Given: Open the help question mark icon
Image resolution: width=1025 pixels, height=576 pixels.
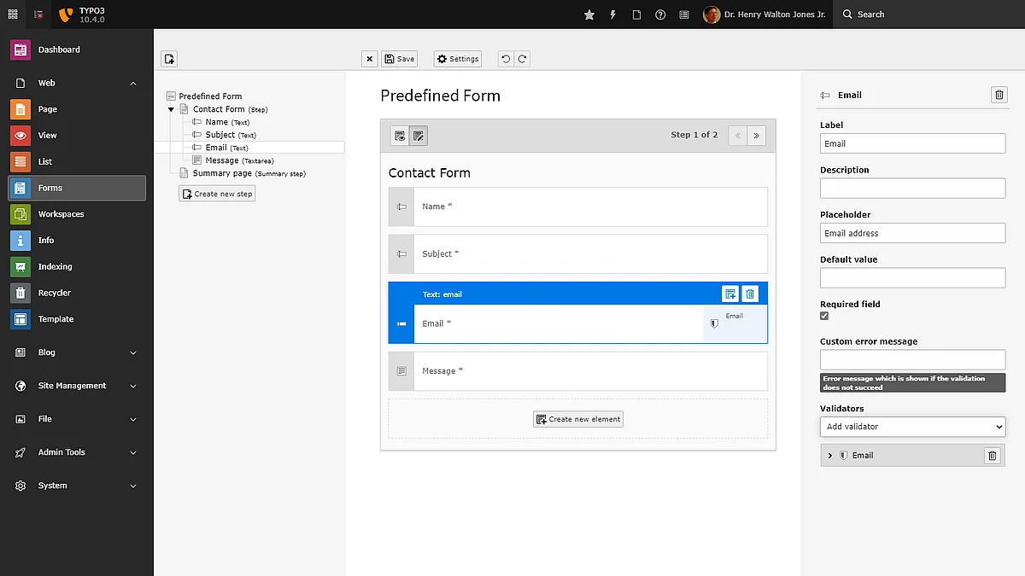Looking at the screenshot, I should pos(660,15).
